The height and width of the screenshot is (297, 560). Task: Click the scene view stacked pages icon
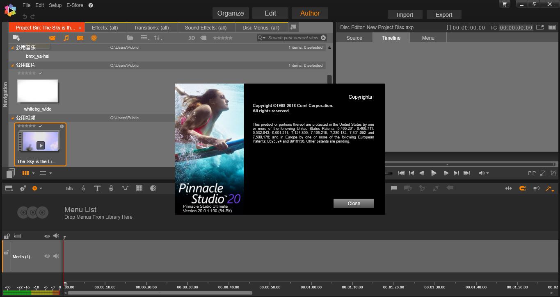pyautogui.click(x=11, y=173)
